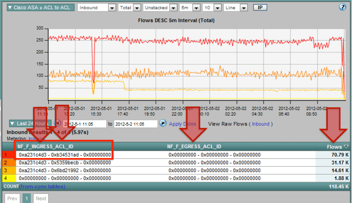Viewport: 352px width, 203px height.
Task: Open the Unstacked dropdown
Action: coord(160,8)
